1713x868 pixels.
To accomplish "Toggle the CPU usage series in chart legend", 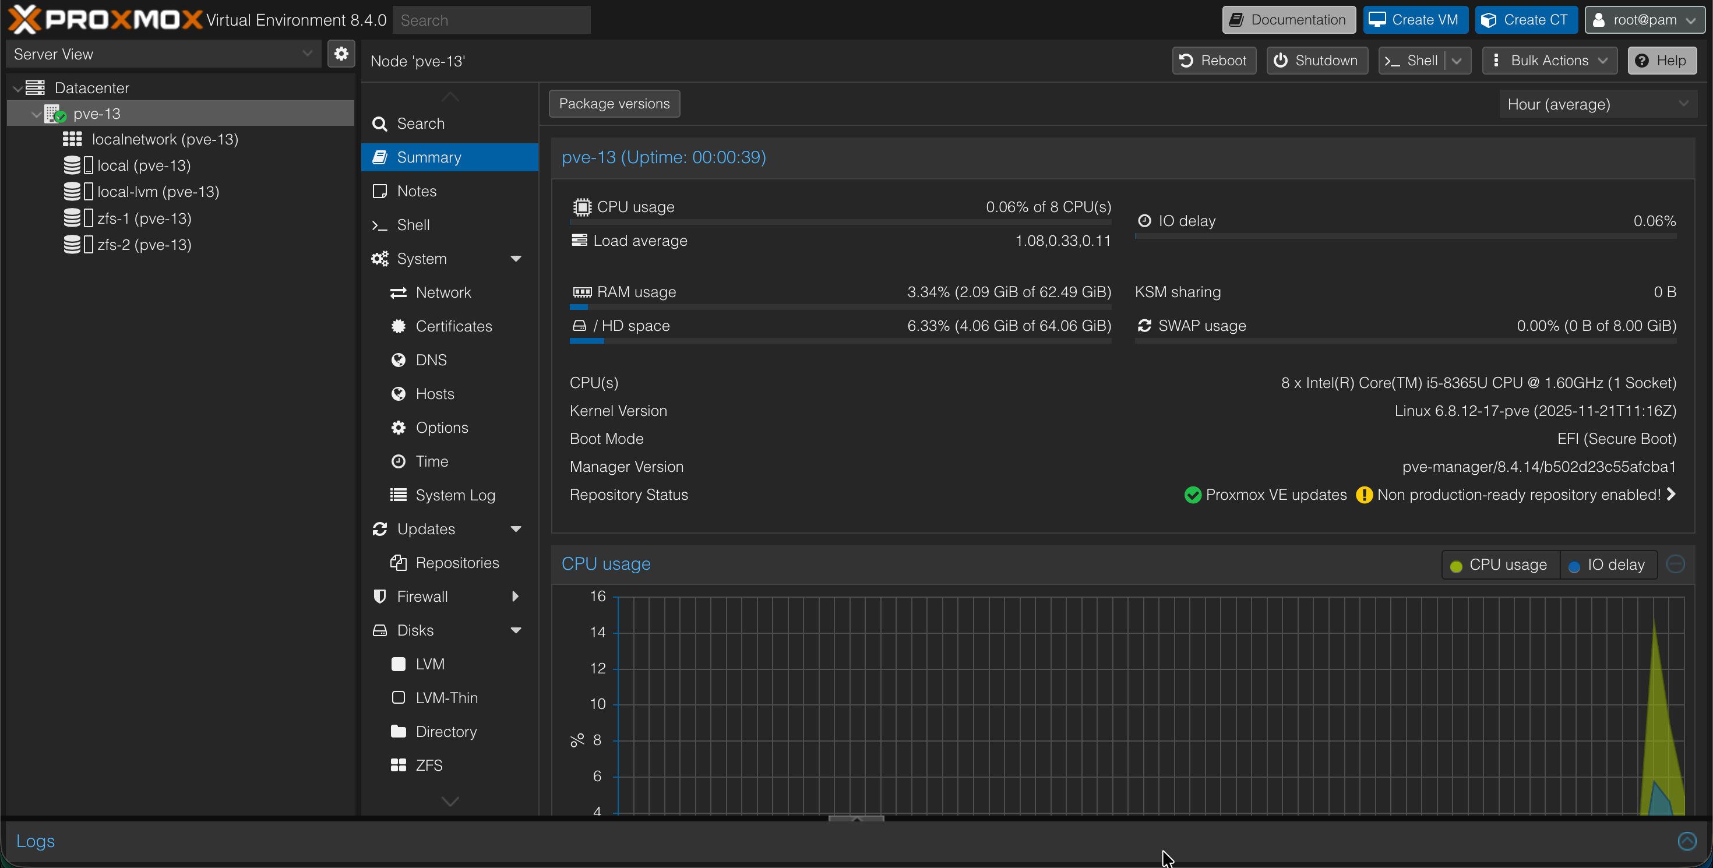I will point(1499,564).
